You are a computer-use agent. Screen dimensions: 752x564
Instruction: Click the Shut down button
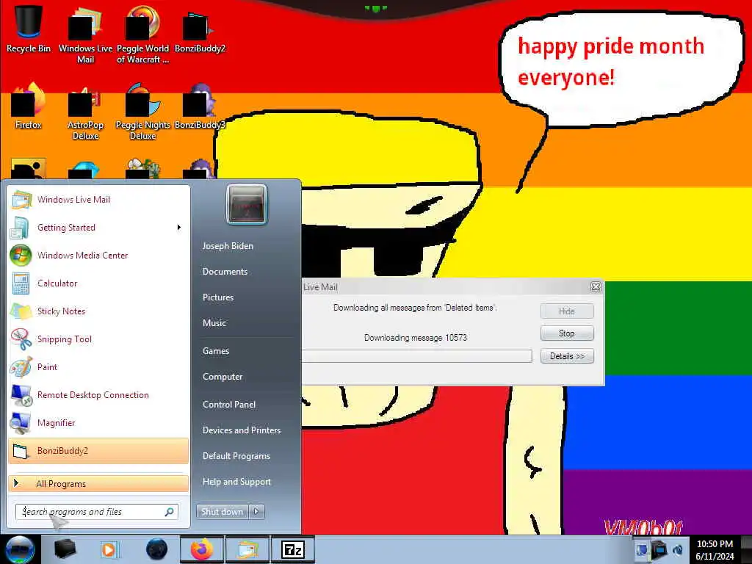tap(223, 512)
